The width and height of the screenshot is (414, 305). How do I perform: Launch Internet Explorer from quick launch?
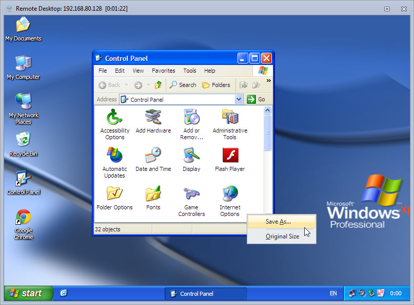64,293
